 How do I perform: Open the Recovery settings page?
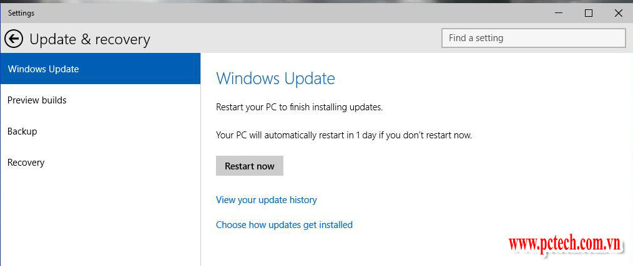pyautogui.click(x=26, y=163)
